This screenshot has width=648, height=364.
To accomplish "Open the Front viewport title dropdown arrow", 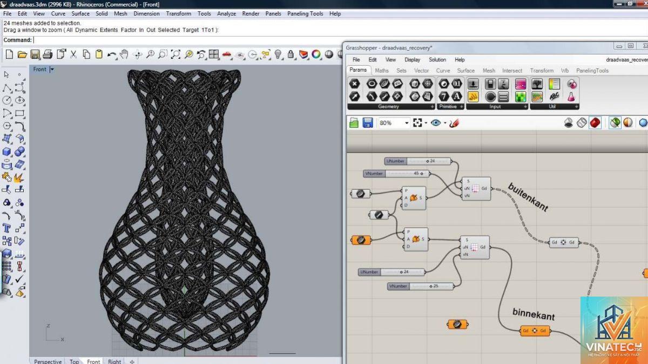I will point(52,69).
